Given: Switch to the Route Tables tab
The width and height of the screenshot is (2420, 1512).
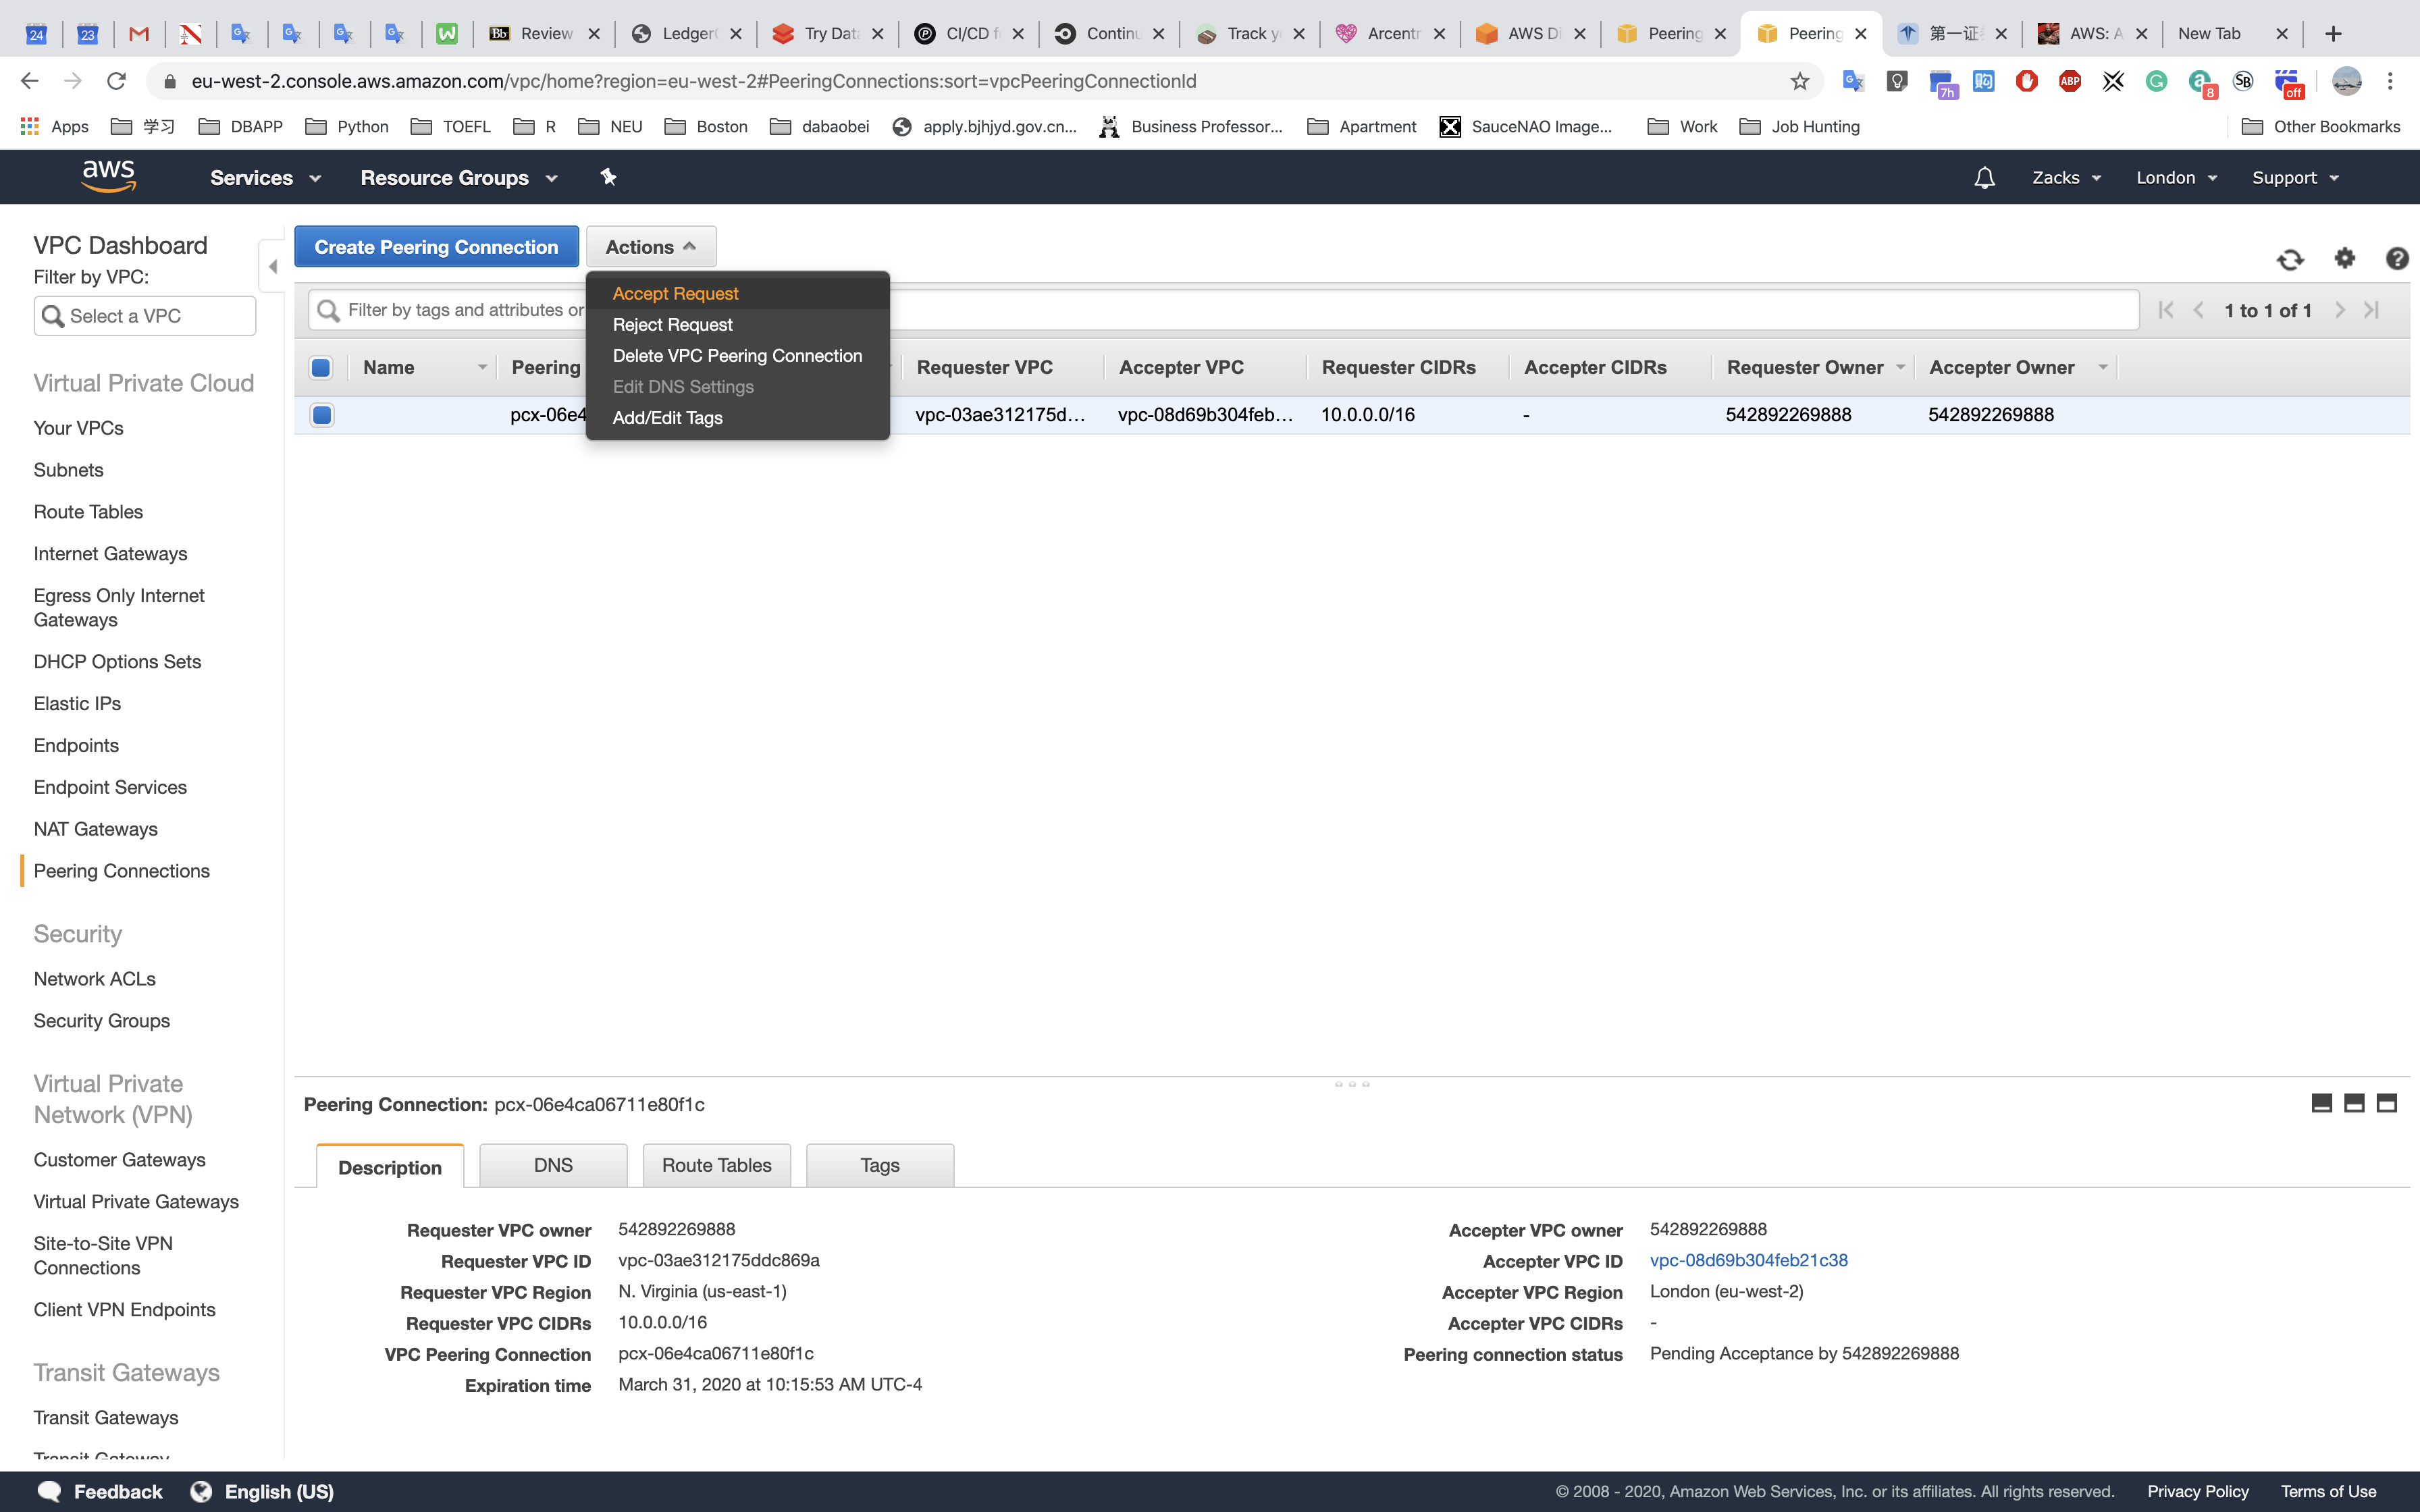Looking at the screenshot, I should 716,1165.
